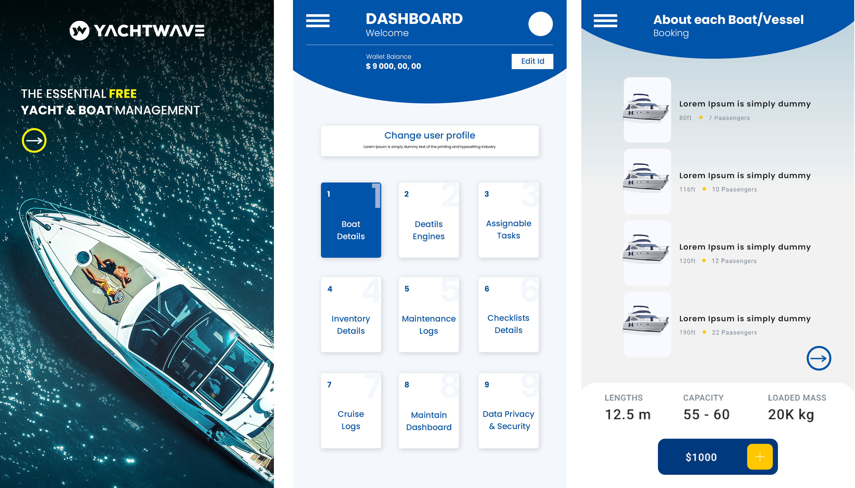
Task: Select the 190ft yacht thumbnail
Action: click(647, 324)
